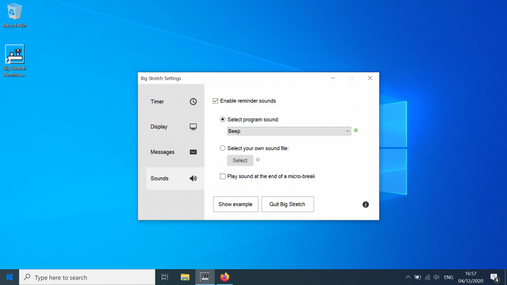Show hidden system tray icons
The width and height of the screenshot is (507, 285).
pos(408,277)
